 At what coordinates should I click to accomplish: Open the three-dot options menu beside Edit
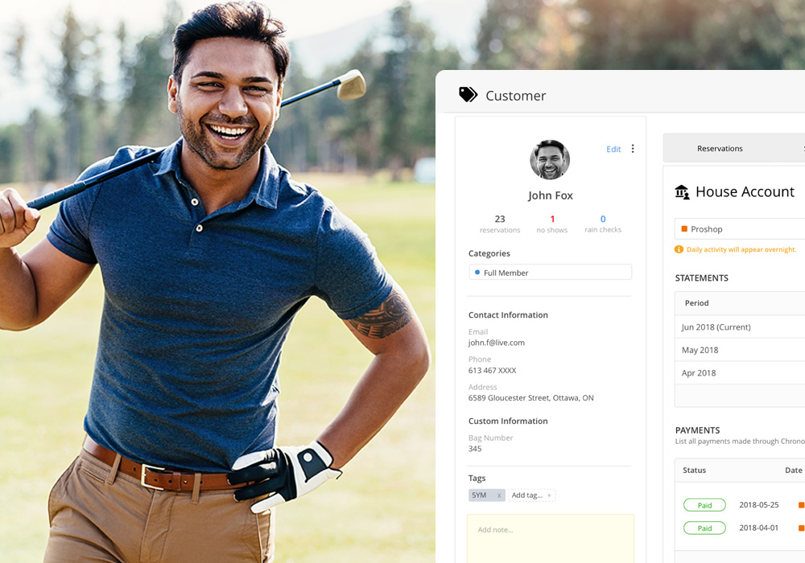(x=633, y=149)
